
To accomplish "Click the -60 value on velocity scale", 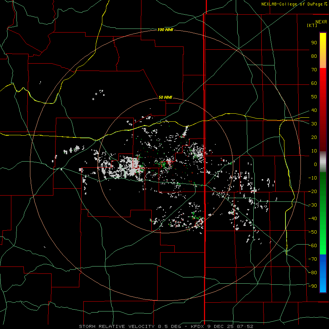I will pyautogui.click(x=313, y=246).
